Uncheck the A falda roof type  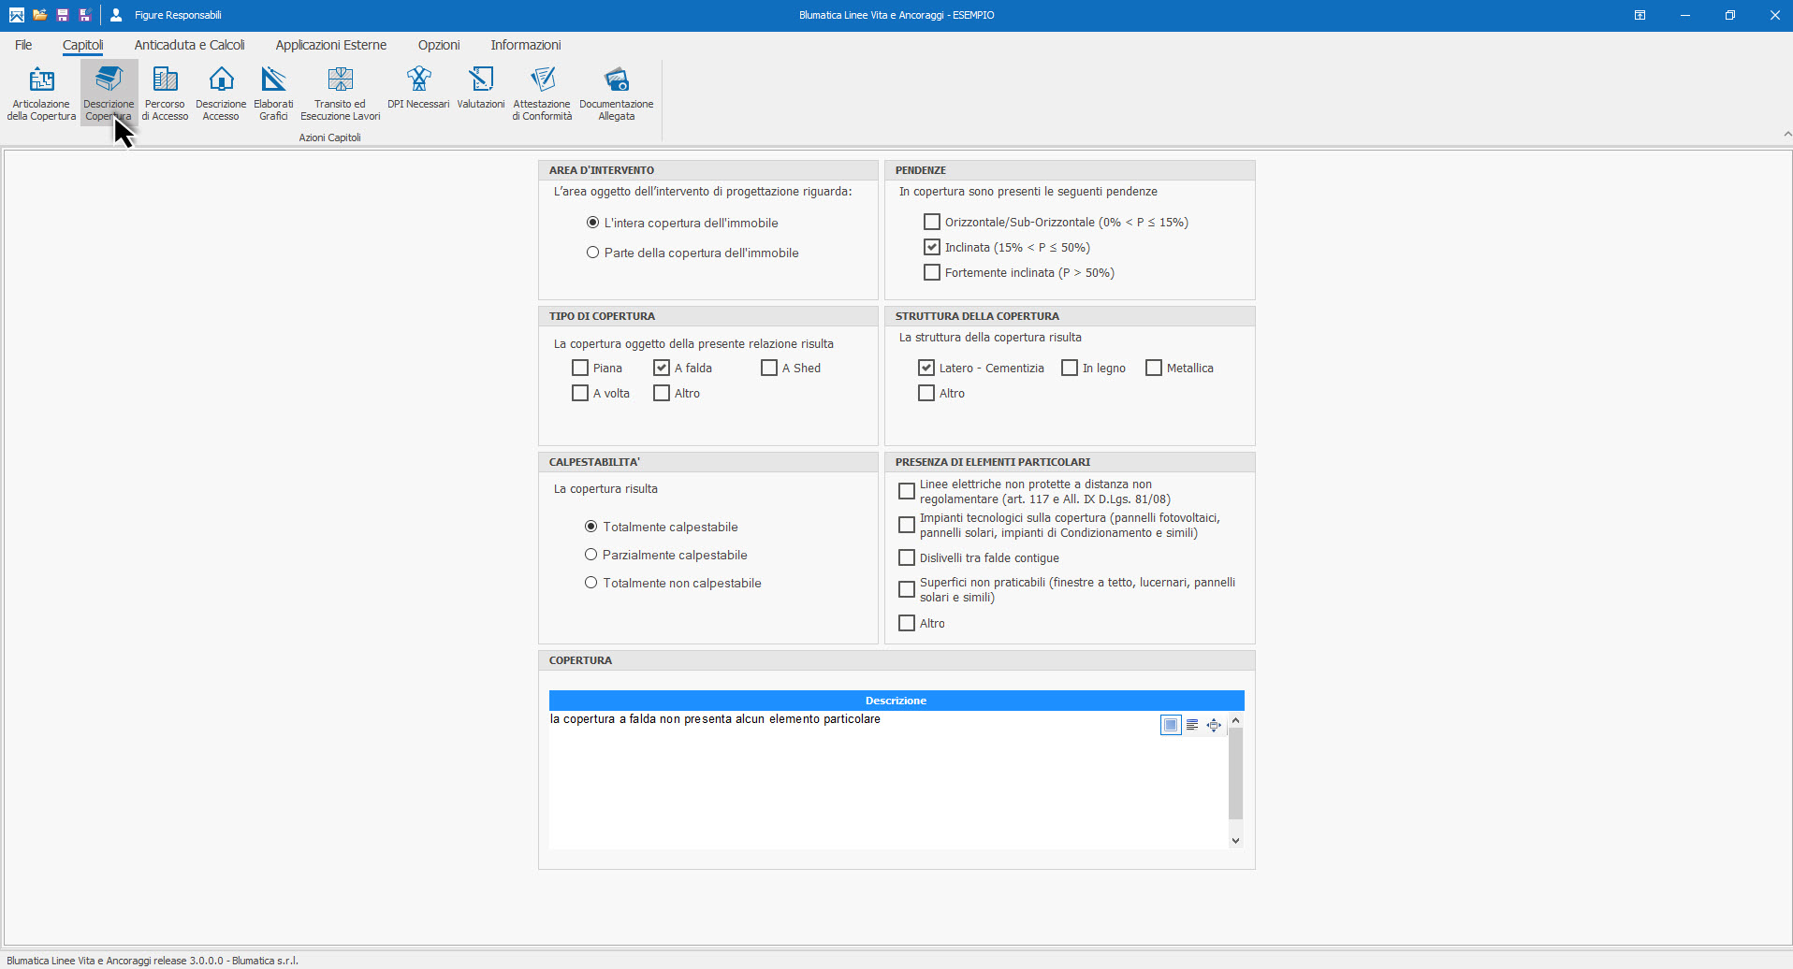662,369
